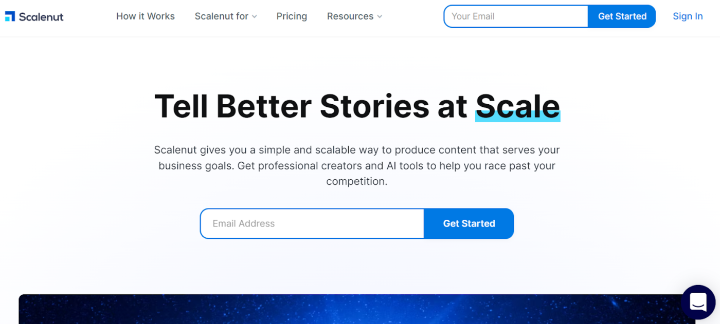
Task: Open the How it Works page
Action: click(146, 16)
